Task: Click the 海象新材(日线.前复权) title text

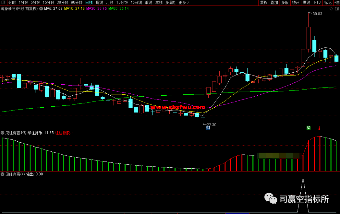Action: [19, 9]
